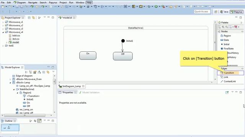The image size is (245, 137).
Task: Click the palette Marquee selection tool
Action: pos(230,27)
